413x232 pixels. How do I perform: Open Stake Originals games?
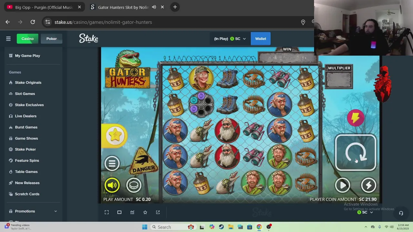click(x=25, y=82)
